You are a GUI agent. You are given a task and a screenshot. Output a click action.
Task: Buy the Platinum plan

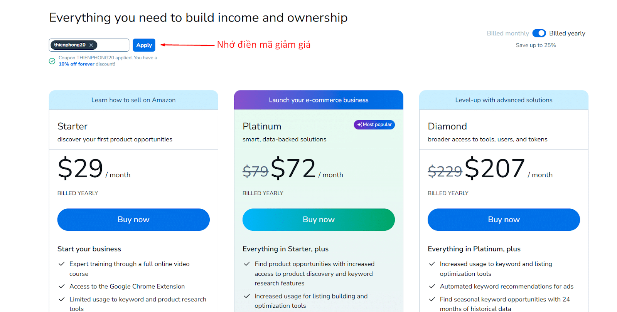(319, 220)
